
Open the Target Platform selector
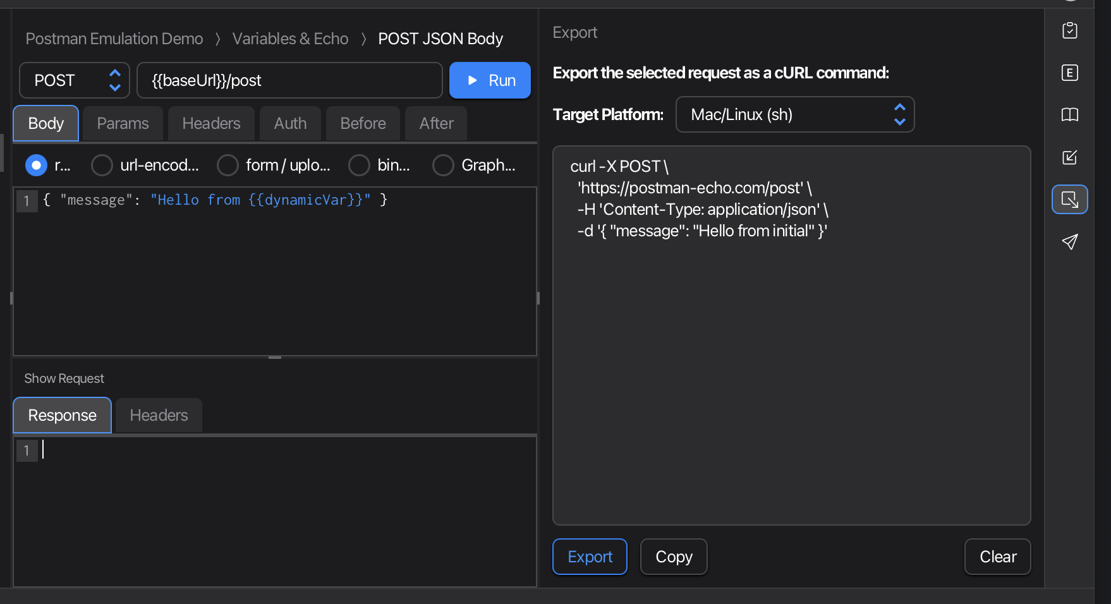tap(794, 114)
